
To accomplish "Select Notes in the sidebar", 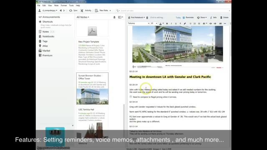I will [46, 32].
